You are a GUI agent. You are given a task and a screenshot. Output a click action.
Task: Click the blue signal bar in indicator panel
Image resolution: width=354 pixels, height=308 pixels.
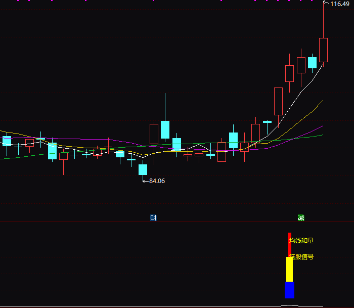click(289, 290)
